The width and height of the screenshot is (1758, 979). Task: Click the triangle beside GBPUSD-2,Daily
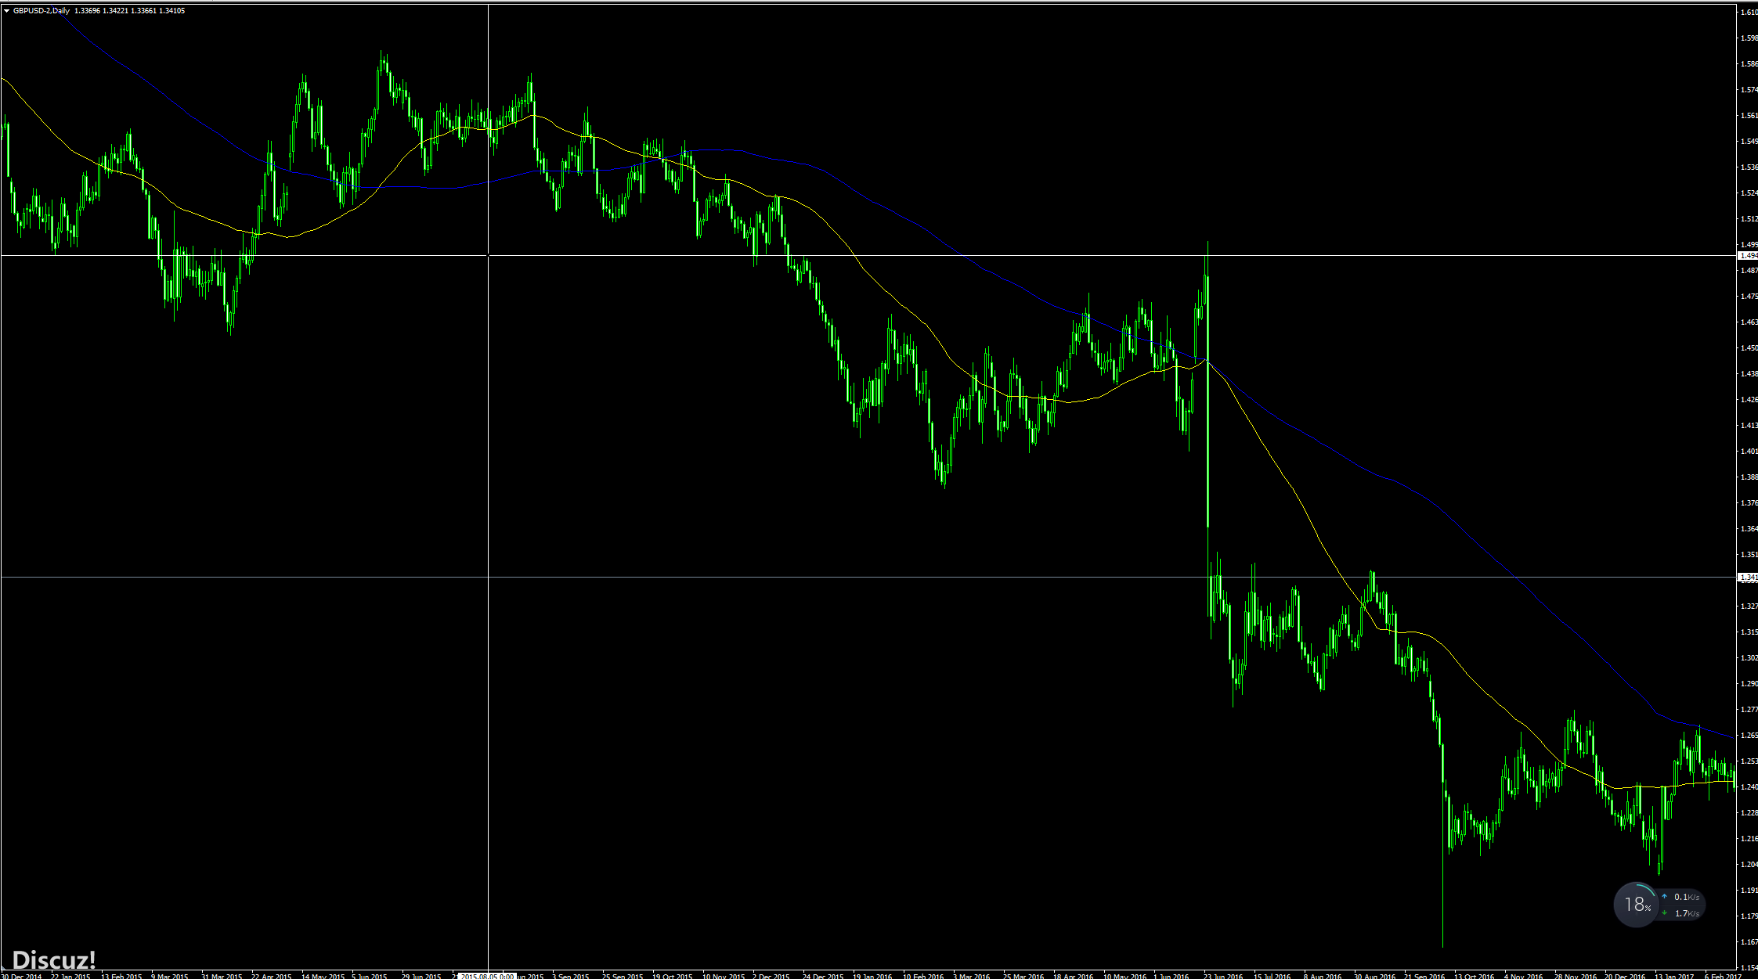tap(6, 11)
